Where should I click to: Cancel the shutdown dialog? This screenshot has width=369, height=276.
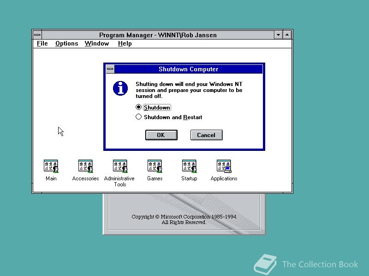pyautogui.click(x=206, y=135)
